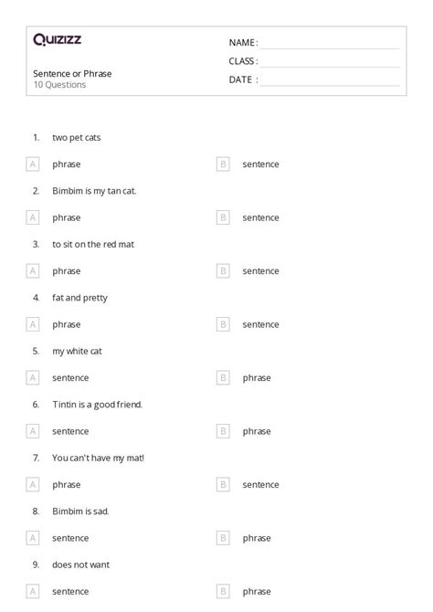Click the DATE blank line

(x=330, y=80)
